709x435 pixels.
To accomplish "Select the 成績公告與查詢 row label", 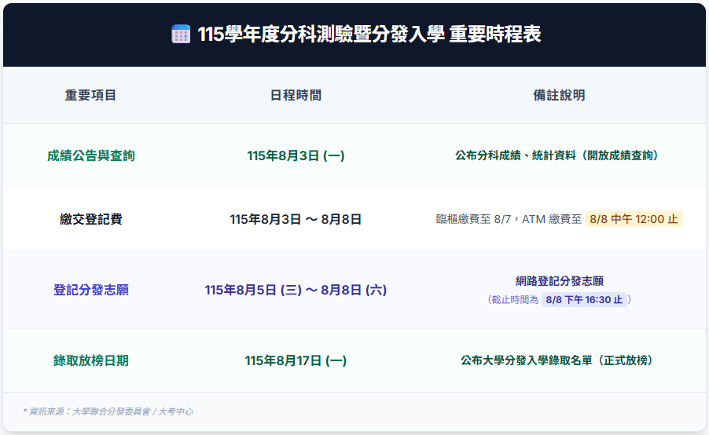I will point(91,155).
